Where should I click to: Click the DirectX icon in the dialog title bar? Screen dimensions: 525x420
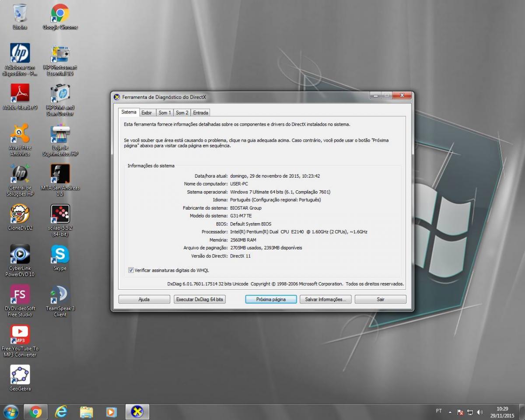[117, 97]
